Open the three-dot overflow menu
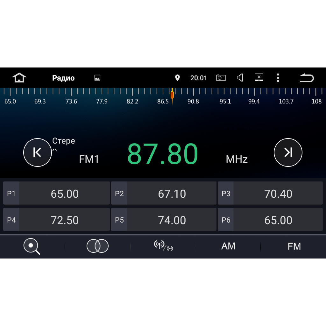326x326 pixels. click(x=278, y=78)
